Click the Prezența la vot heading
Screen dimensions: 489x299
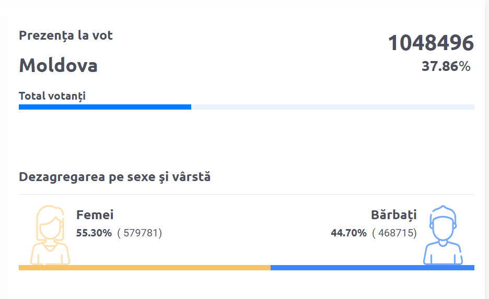[66, 35]
